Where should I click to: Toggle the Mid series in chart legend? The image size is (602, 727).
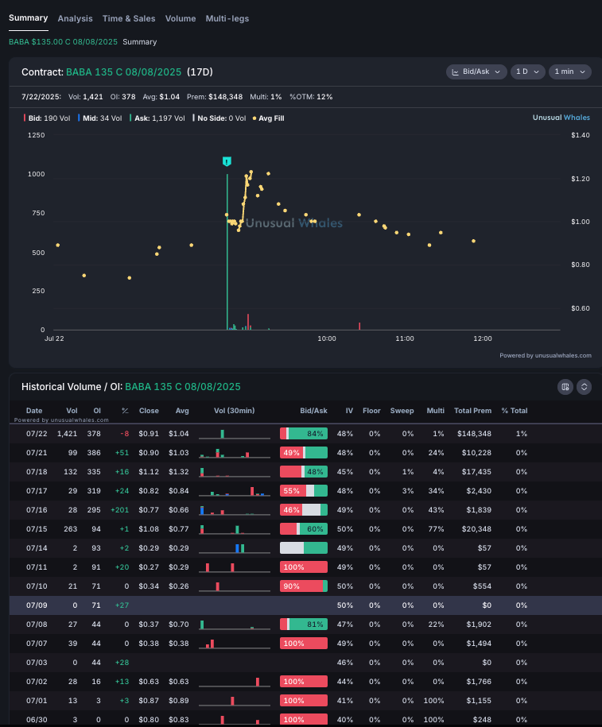(99, 118)
